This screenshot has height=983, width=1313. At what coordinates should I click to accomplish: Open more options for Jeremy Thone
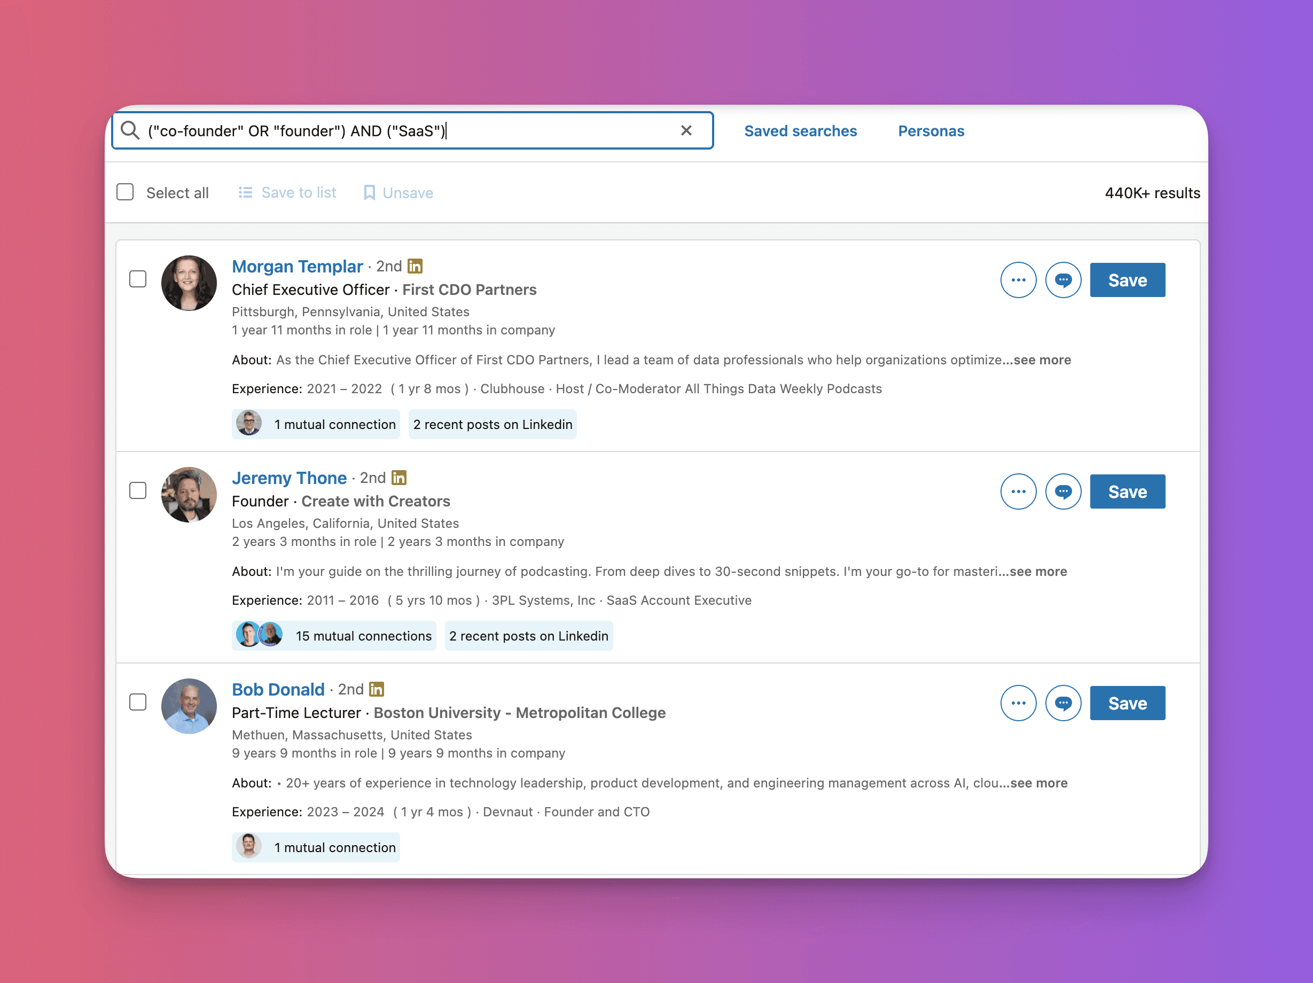tap(1018, 492)
